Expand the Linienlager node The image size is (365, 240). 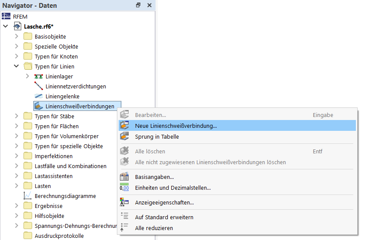(27, 76)
